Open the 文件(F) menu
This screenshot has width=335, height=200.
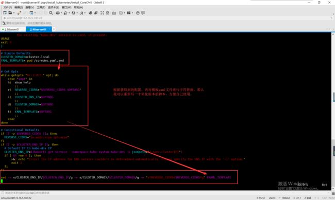coord(8,7)
